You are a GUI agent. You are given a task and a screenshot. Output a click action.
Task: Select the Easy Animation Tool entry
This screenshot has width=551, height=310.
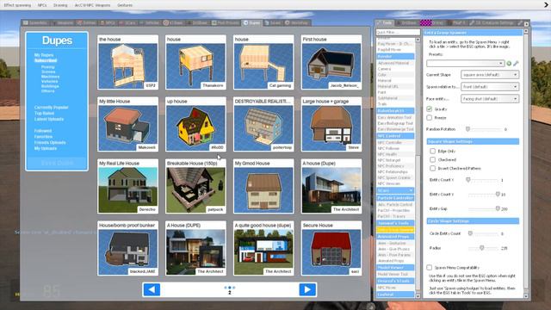(394, 117)
